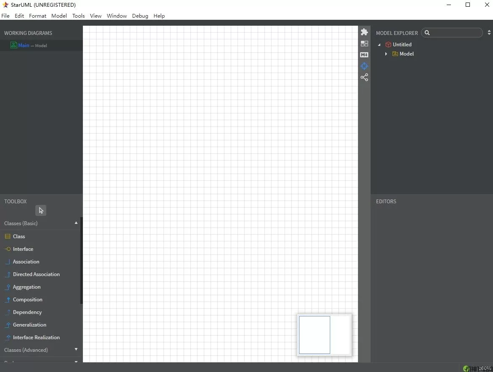Click the toolbox vertical scrollbar
This screenshot has width=493, height=372.
82,260
